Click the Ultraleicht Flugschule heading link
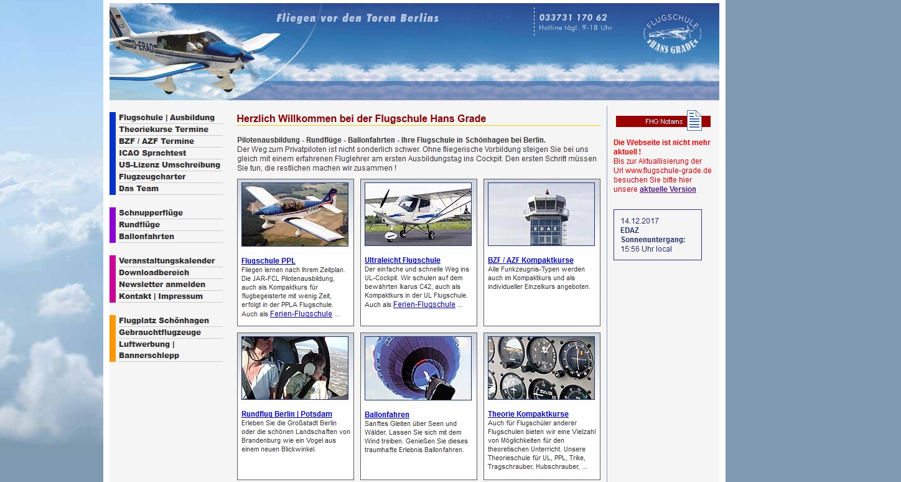 [x=403, y=260]
